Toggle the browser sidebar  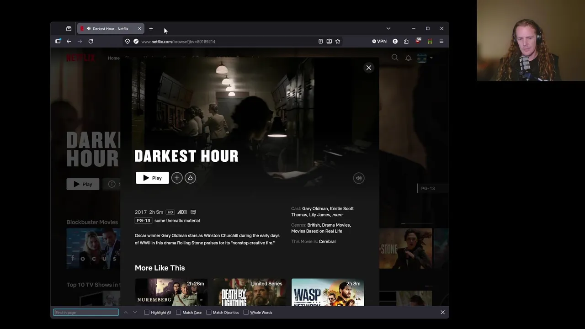pyautogui.click(x=58, y=41)
